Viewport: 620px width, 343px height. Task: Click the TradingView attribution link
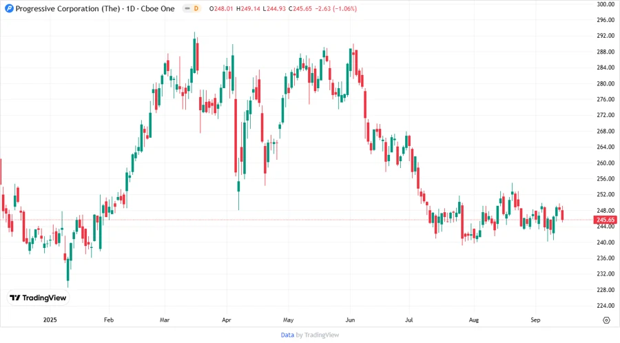point(322,335)
